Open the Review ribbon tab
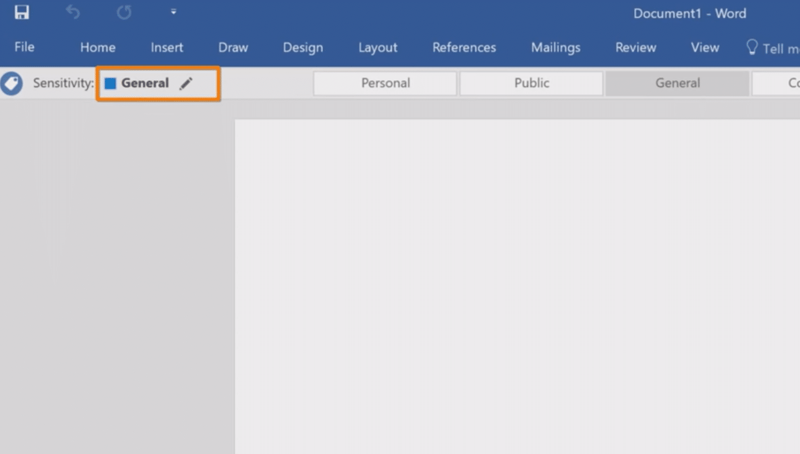 click(636, 47)
